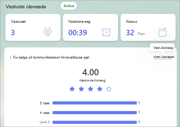Click the Keskmine hinnang label
This screenshot has height=127, width=180.
(92, 81)
